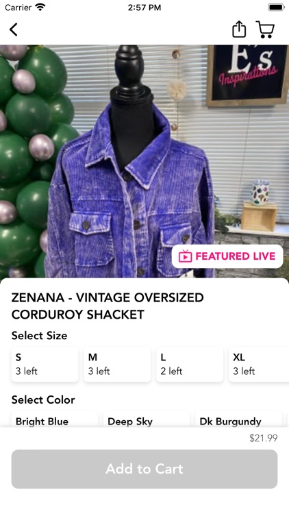289x514 pixels.
Task: Tap the Wi-Fi status icon
Action: pos(40,8)
